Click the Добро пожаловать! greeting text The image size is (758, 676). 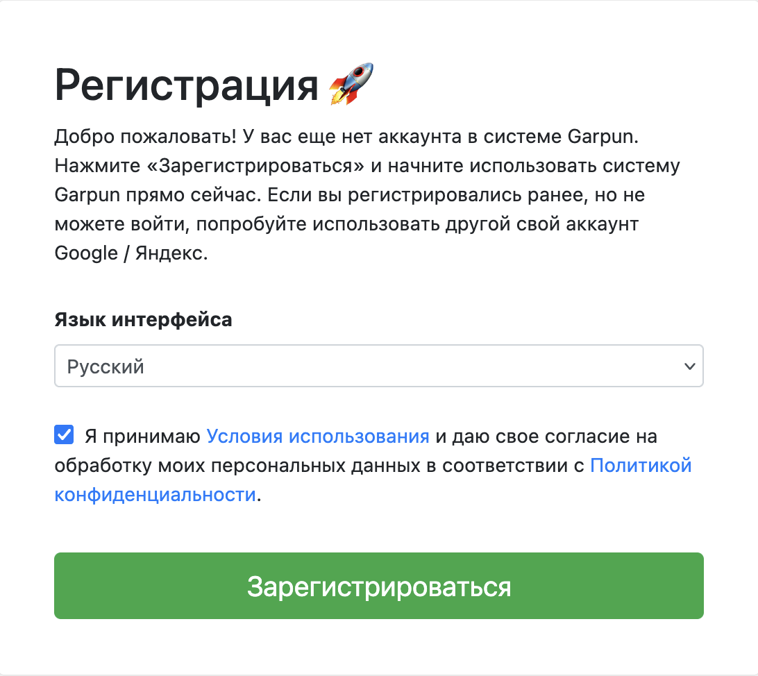point(146,137)
